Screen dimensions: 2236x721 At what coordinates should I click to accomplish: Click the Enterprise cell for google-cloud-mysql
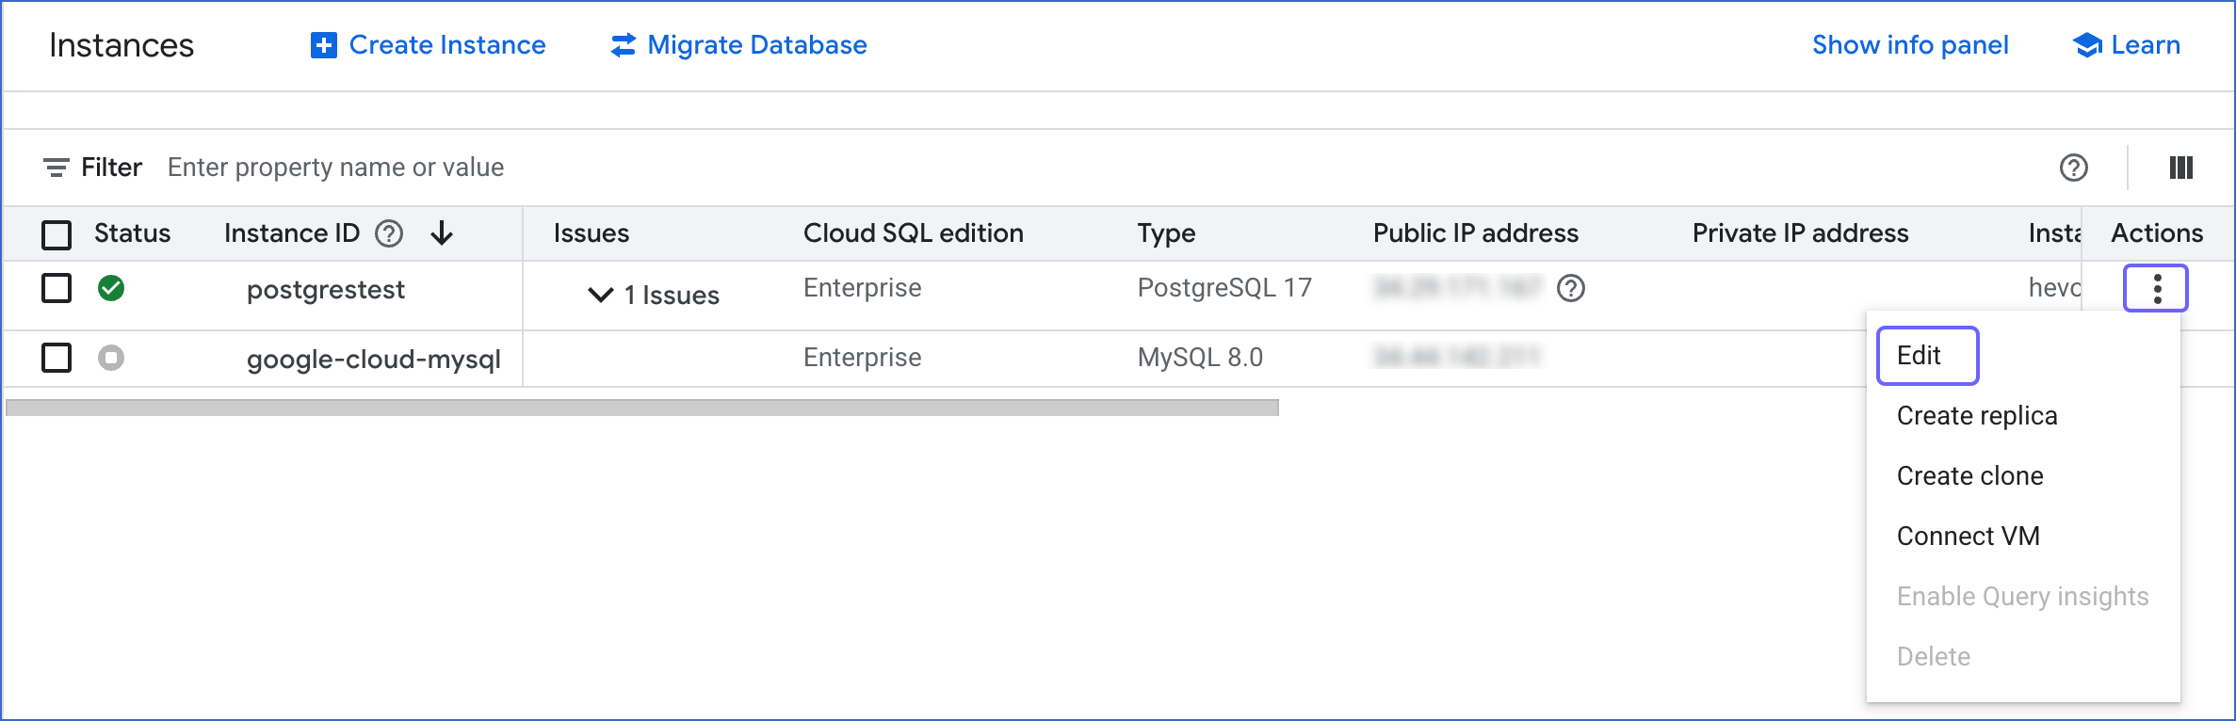[863, 358]
